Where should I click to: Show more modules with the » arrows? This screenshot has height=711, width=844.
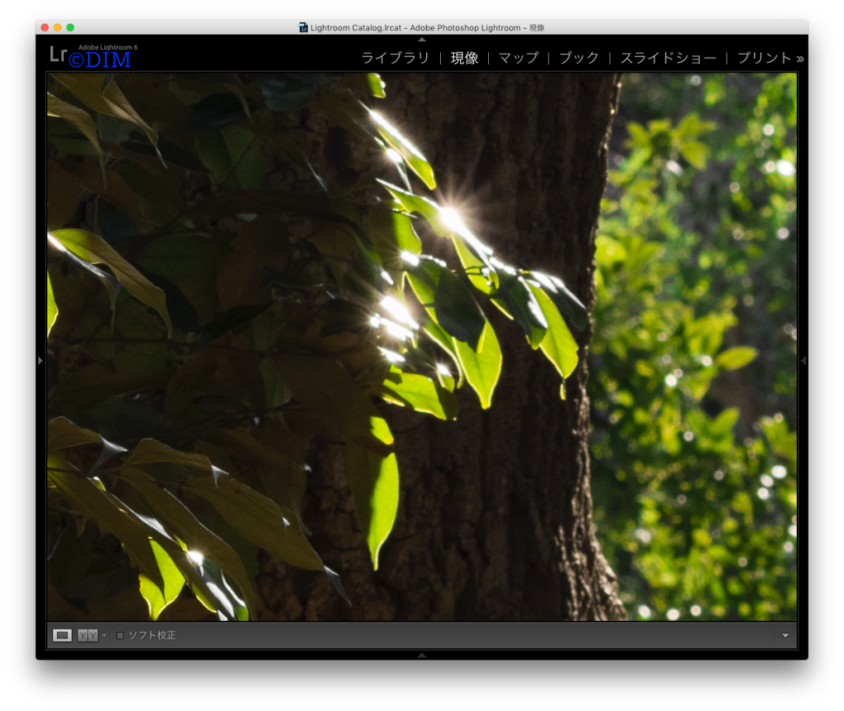click(x=800, y=58)
